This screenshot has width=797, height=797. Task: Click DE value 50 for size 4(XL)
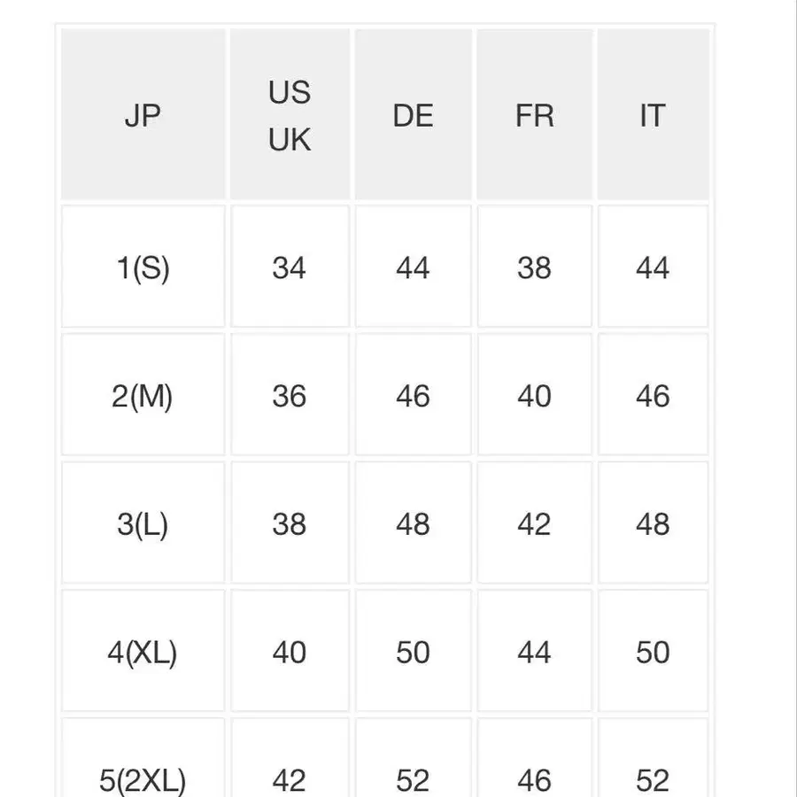[x=413, y=653]
